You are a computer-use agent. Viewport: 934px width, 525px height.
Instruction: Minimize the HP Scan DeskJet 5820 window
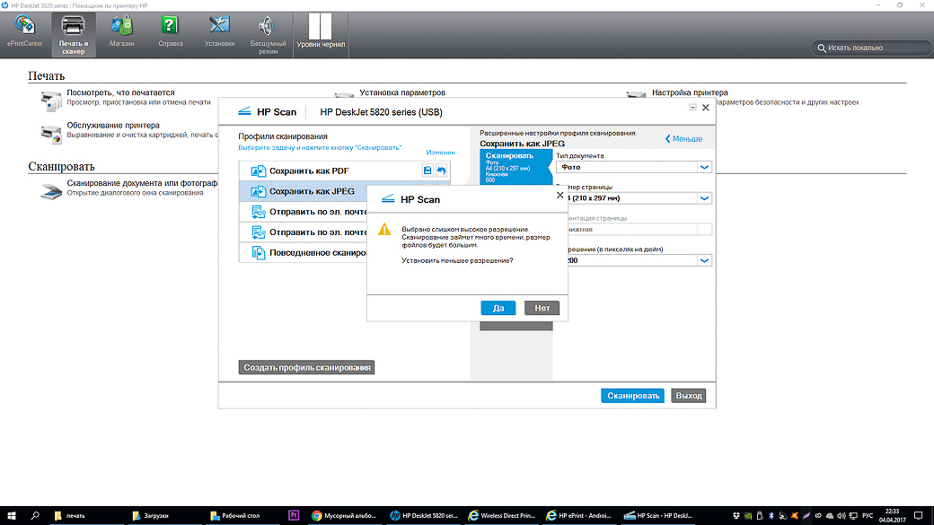pyautogui.click(x=692, y=107)
